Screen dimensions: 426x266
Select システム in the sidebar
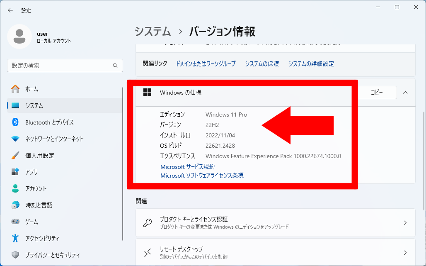[34, 105]
